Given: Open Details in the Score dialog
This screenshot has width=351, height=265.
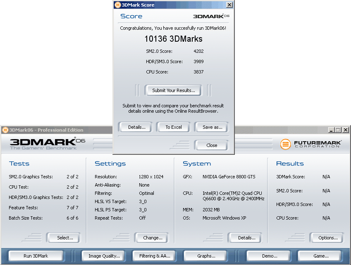Looking at the screenshot, I should (x=136, y=127).
